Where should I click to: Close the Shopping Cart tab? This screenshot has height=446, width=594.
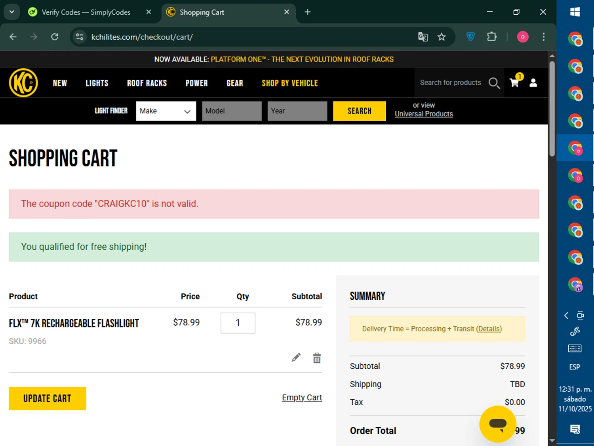pos(287,12)
